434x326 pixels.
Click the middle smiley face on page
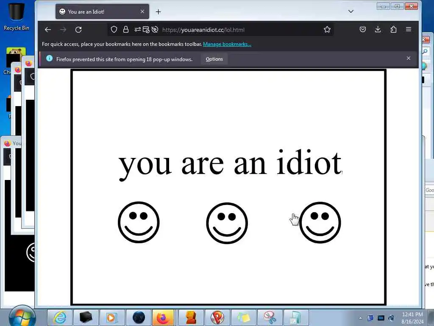[227, 223]
